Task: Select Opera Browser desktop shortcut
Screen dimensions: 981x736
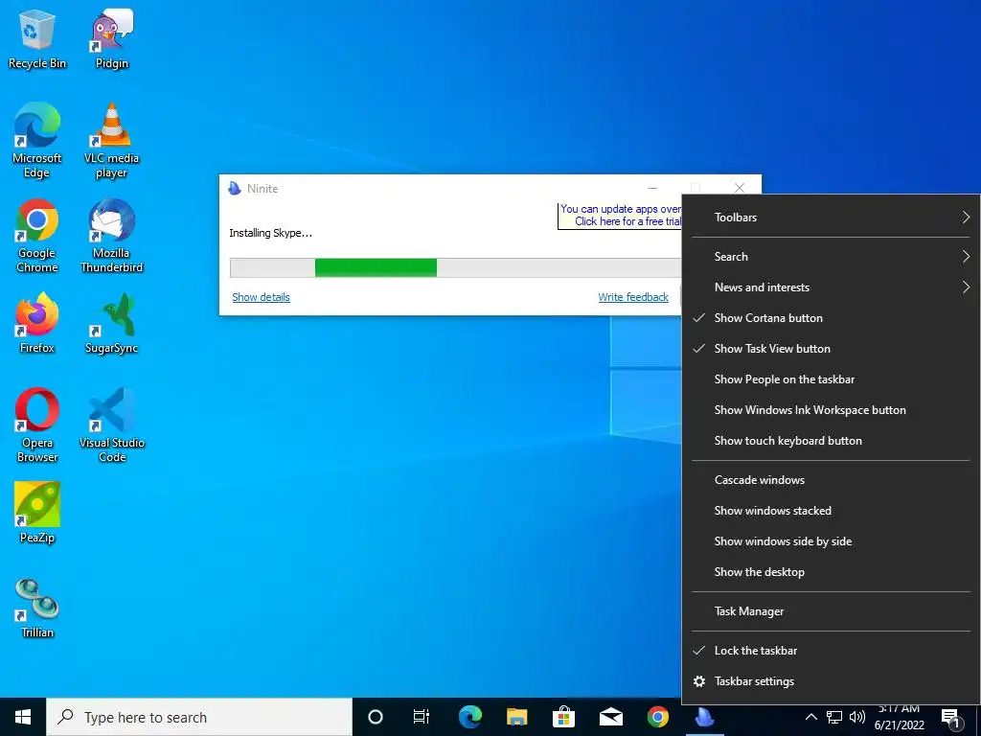Action: point(37,425)
